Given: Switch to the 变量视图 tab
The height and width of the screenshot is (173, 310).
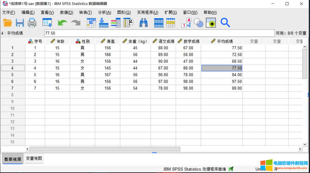Looking at the screenshot, I should coord(34,159).
